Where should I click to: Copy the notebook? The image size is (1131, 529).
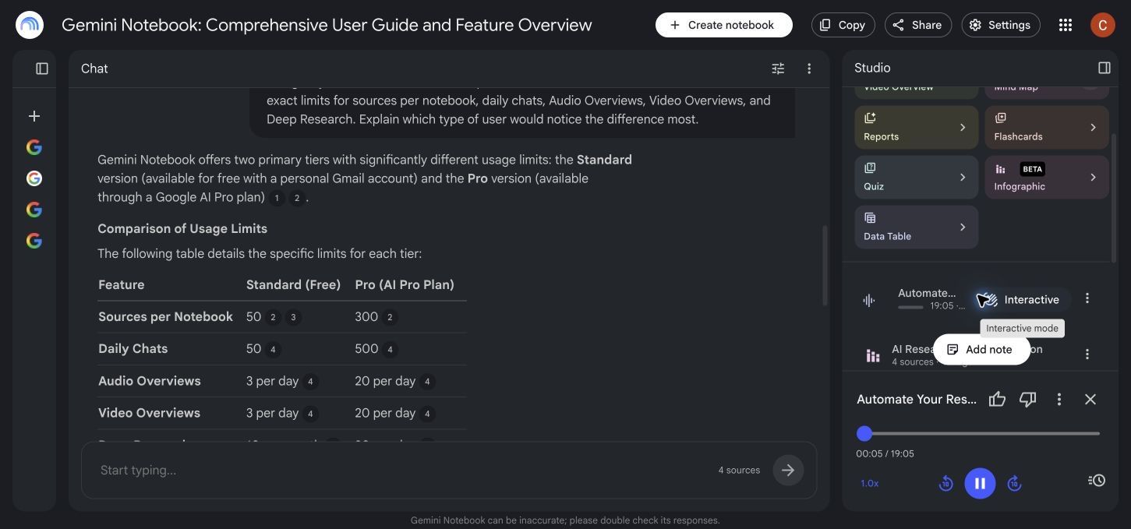[x=843, y=25]
